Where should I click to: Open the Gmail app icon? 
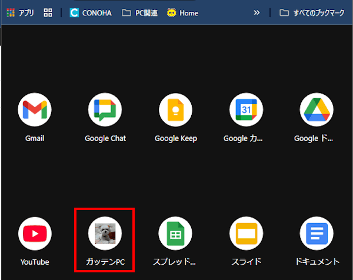tap(35, 109)
